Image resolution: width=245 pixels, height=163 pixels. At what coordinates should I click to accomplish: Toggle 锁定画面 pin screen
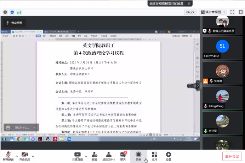tap(14, 23)
